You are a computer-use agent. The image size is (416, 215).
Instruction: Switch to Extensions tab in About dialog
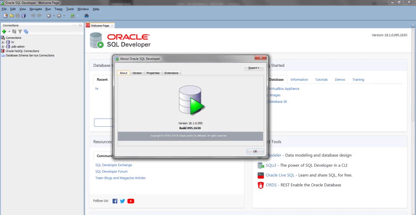171,73
